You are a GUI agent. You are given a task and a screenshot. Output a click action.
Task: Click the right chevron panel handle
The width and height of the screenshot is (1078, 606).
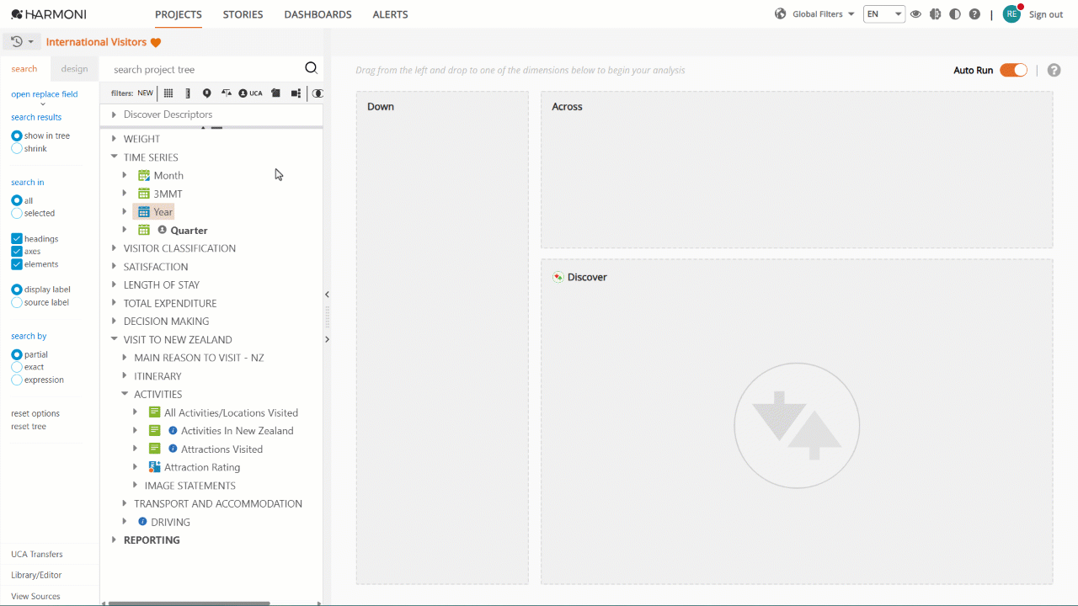tap(327, 339)
